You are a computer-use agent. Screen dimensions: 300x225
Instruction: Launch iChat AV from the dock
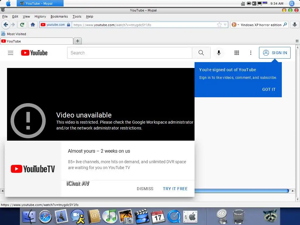77,217
